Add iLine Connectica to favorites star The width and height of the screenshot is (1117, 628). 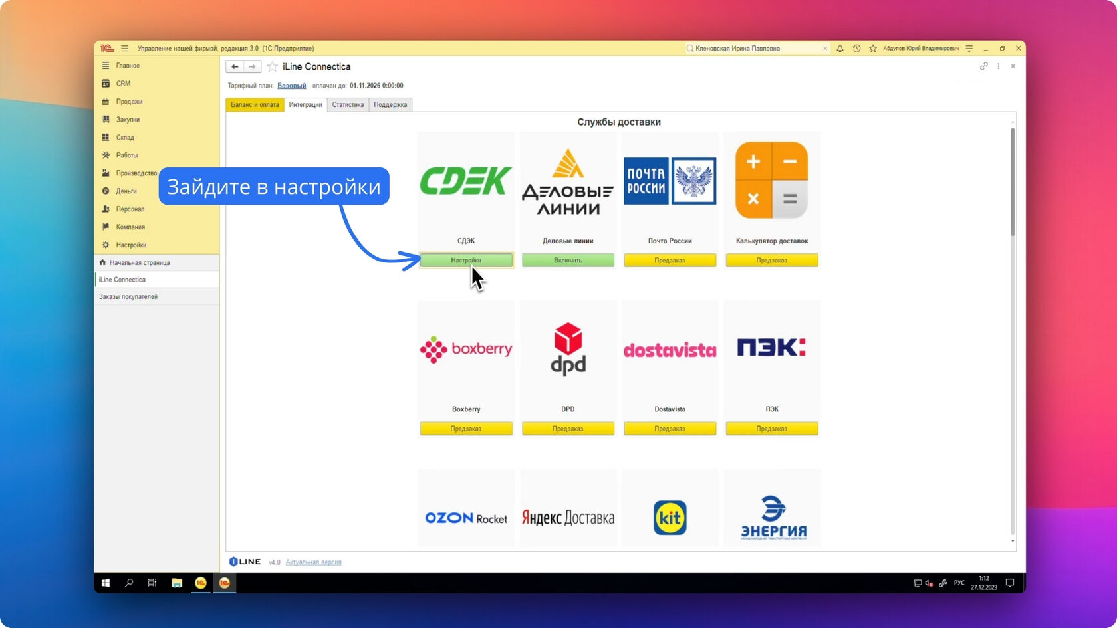pos(272,66)
